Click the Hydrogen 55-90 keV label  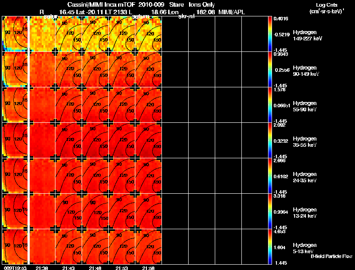(305, 106)
